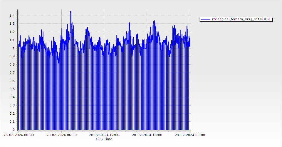Click the y-axis tick label '0,5'
The image size is (282, 147).
click(12, 89)
